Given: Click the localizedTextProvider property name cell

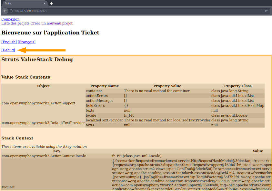Looking at the screenshot, I should 105,120.
